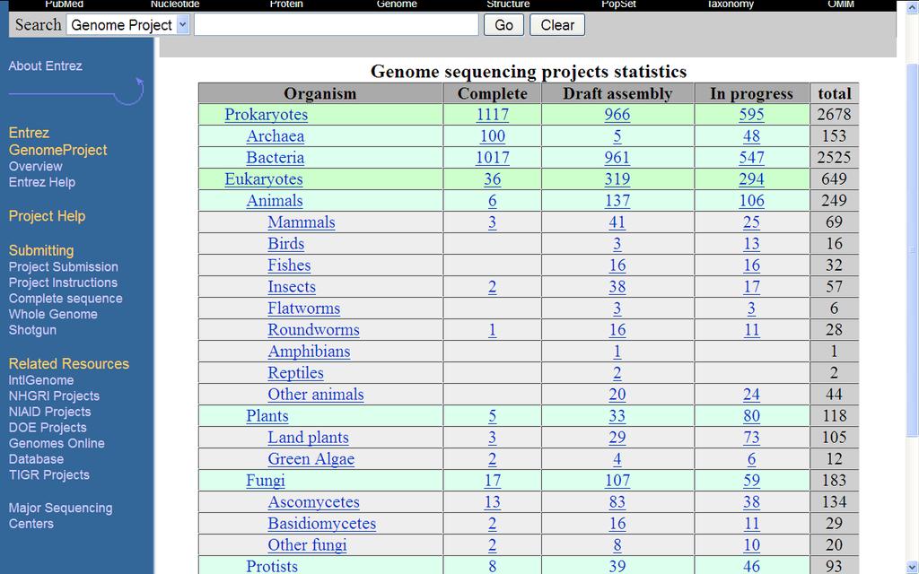Image resolution: width=919 pixels, height=574 pixels.
Task: Open the Birds organism link
Action: tap(286, 244)
